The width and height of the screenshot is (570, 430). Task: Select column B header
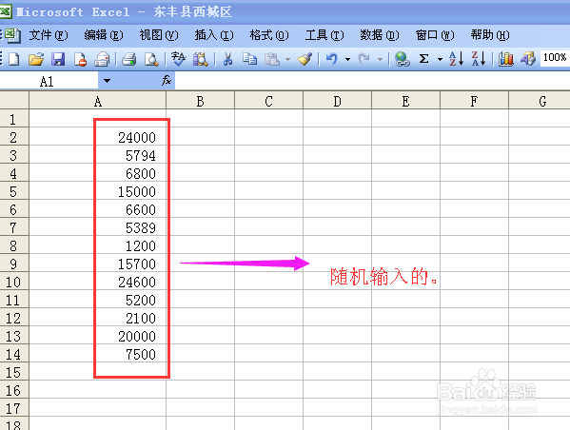pos(200,100)
